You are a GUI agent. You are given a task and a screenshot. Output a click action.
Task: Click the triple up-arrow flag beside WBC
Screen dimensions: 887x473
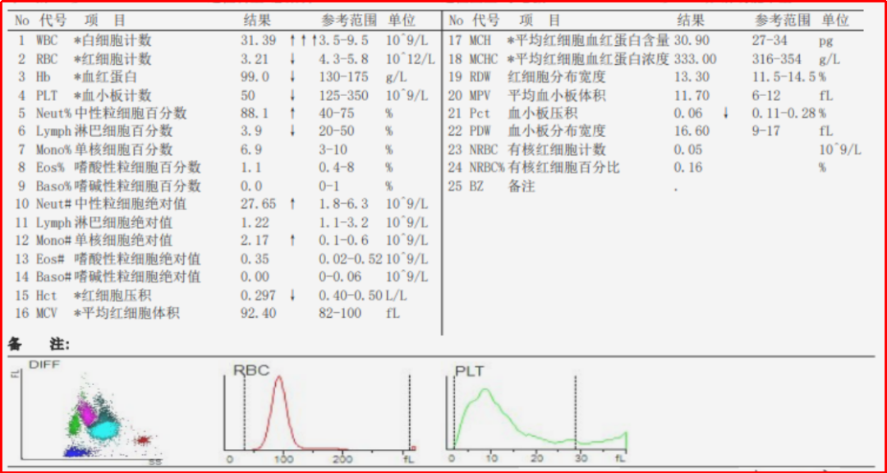[x=302, y=41]
